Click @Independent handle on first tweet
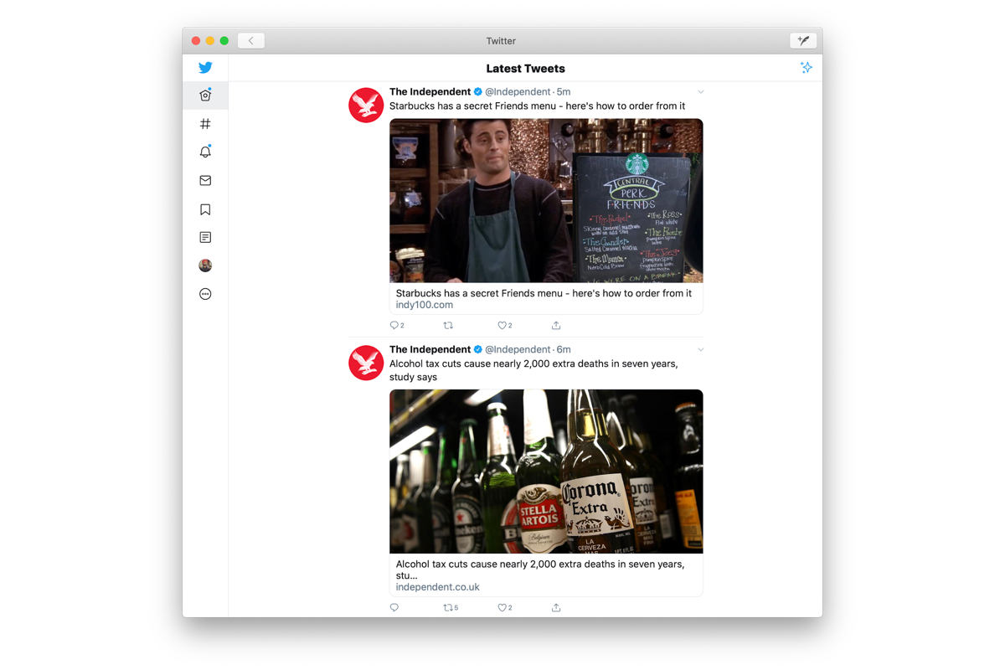Screen dimensions: 1005x670 click(518, 92)
